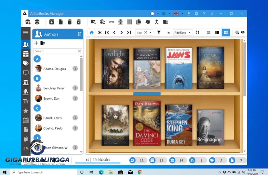268x175 pixels.
Task: Clear the toolbar search box
Action: click(x=146, y=32)
